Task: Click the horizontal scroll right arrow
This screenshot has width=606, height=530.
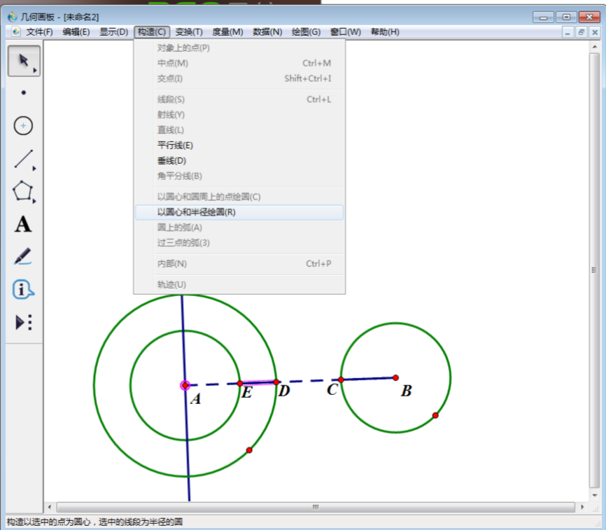Action: (x=582, y=507)
